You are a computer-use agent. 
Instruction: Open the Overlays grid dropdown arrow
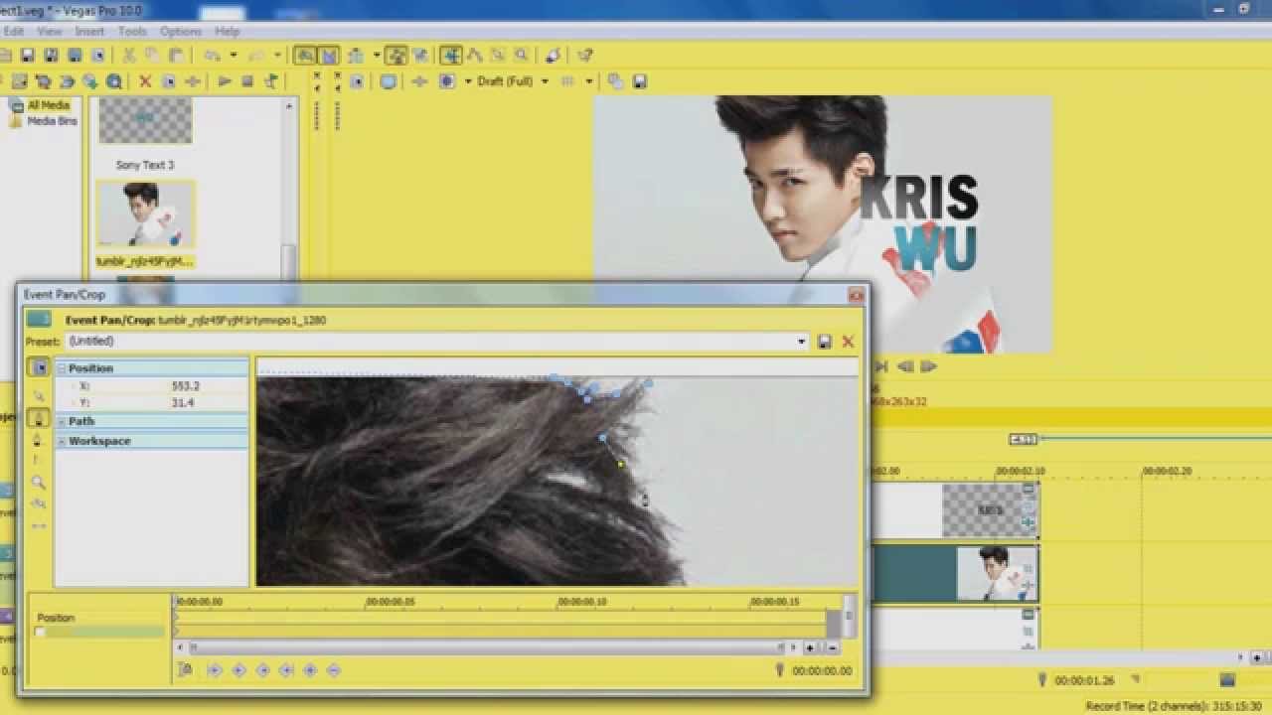(x=589, y=81)
